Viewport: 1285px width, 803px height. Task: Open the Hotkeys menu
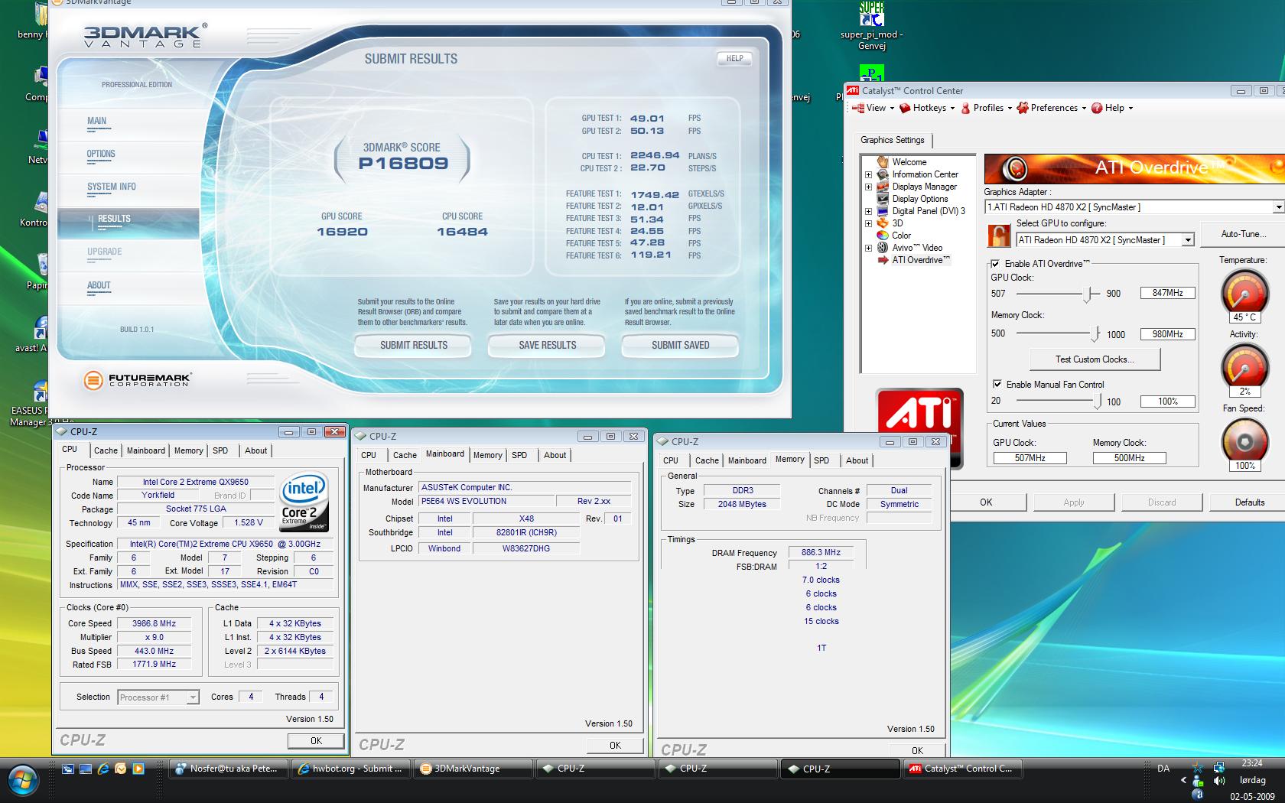927,108
